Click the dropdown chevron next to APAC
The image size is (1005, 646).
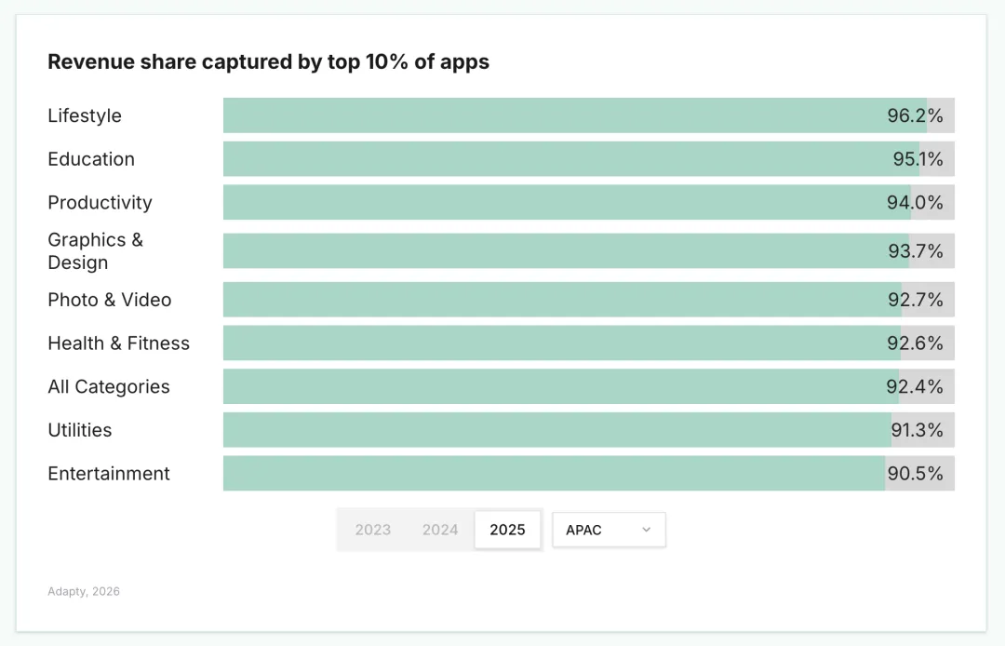click(x=647, y=530)
